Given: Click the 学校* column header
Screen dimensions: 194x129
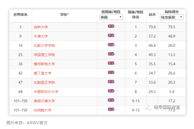Looking at the screenshot, I should coord(64,15).
